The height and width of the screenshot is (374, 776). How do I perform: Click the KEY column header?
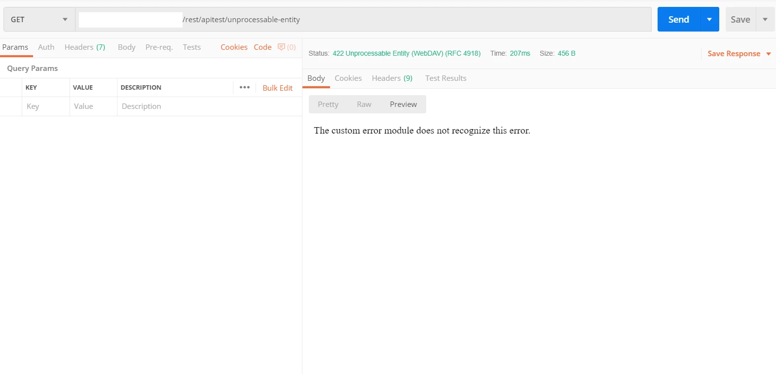31,87
